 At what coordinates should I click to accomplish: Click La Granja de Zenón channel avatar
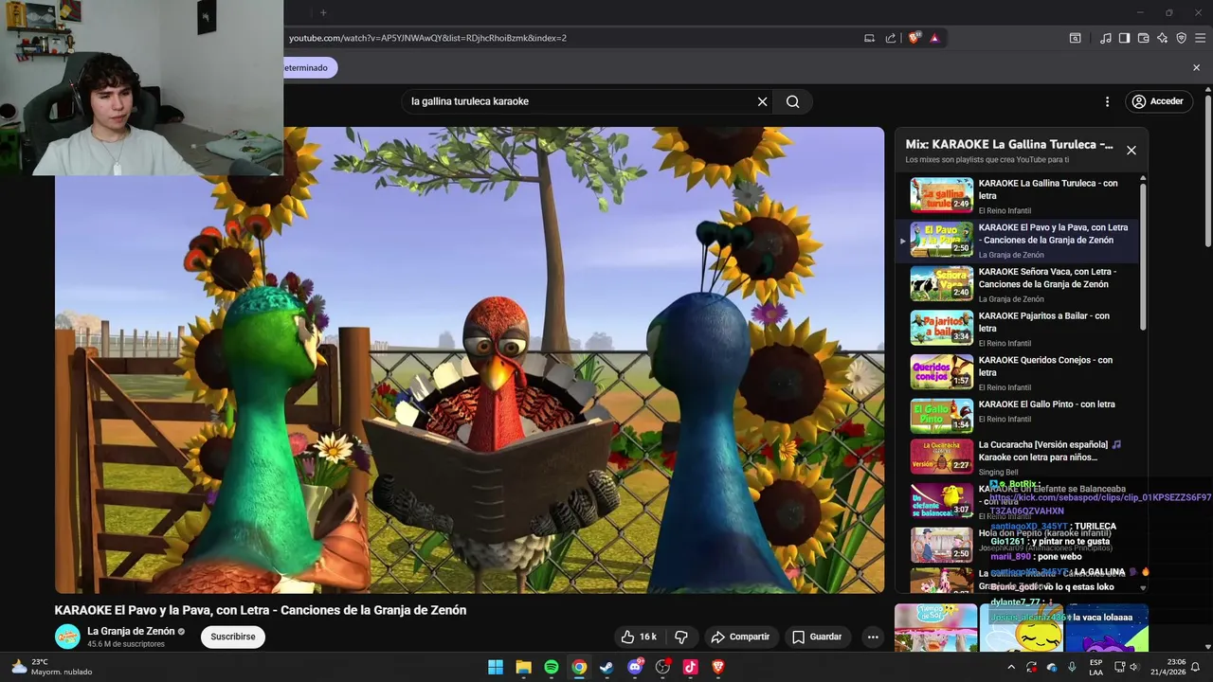(67, 637)
